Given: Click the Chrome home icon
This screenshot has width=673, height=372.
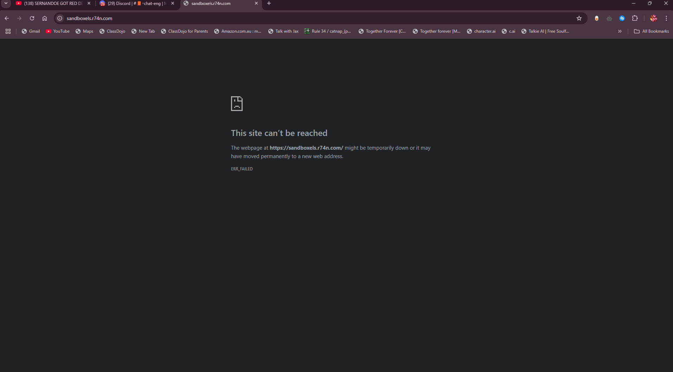Looking at the screenshot, I should click(x=44, y=18).
